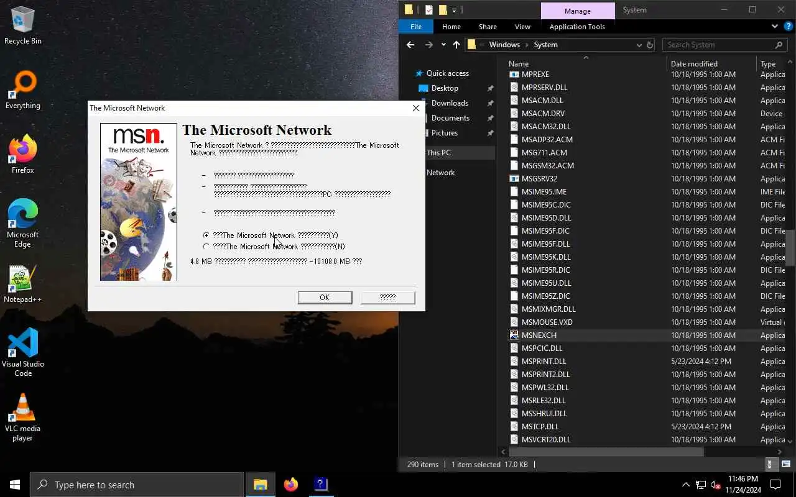Click the MSNEXCH file icon
The height and width of the screenshot is (497, 796).
click(514, 335)
